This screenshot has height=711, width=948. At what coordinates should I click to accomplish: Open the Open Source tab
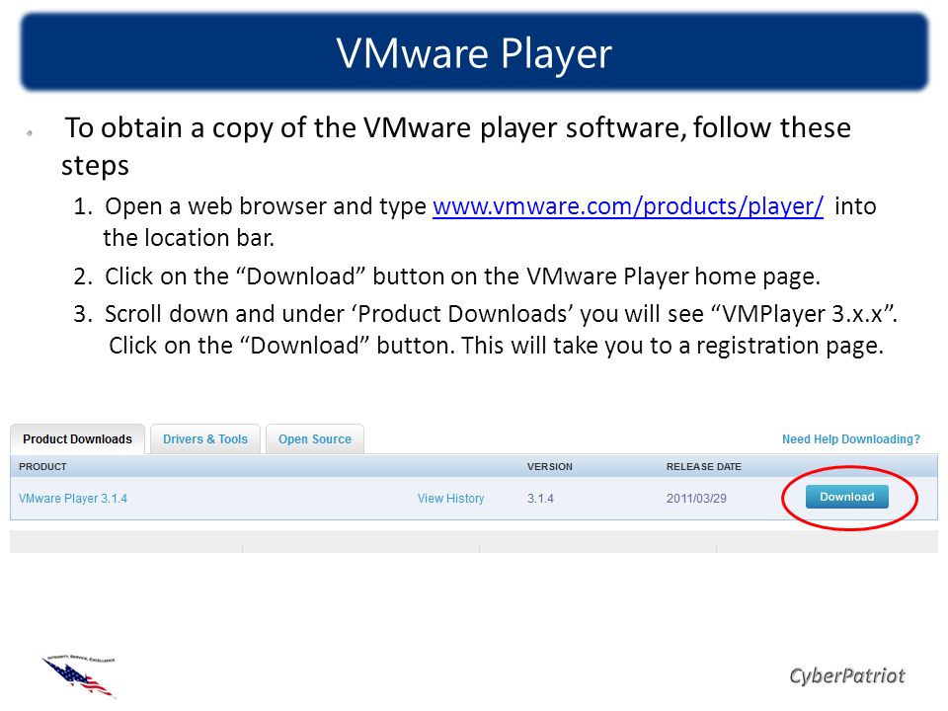pyautogui.click(x=314, y=438)
